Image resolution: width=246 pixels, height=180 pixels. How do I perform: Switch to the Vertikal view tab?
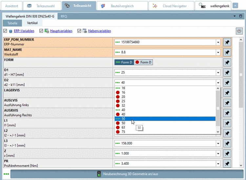click(32, 23)
